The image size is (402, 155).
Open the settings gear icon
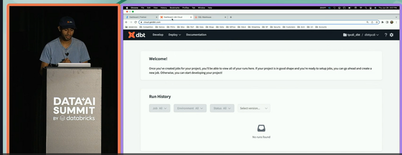(x=391, y=35)
